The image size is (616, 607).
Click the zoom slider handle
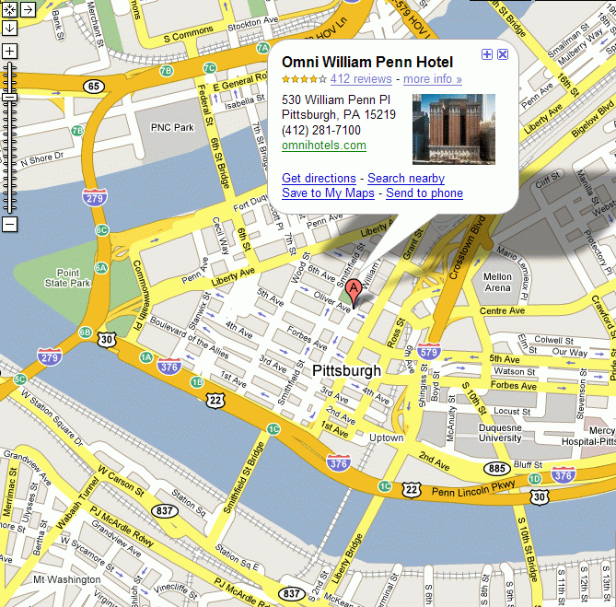click(9, 97)
